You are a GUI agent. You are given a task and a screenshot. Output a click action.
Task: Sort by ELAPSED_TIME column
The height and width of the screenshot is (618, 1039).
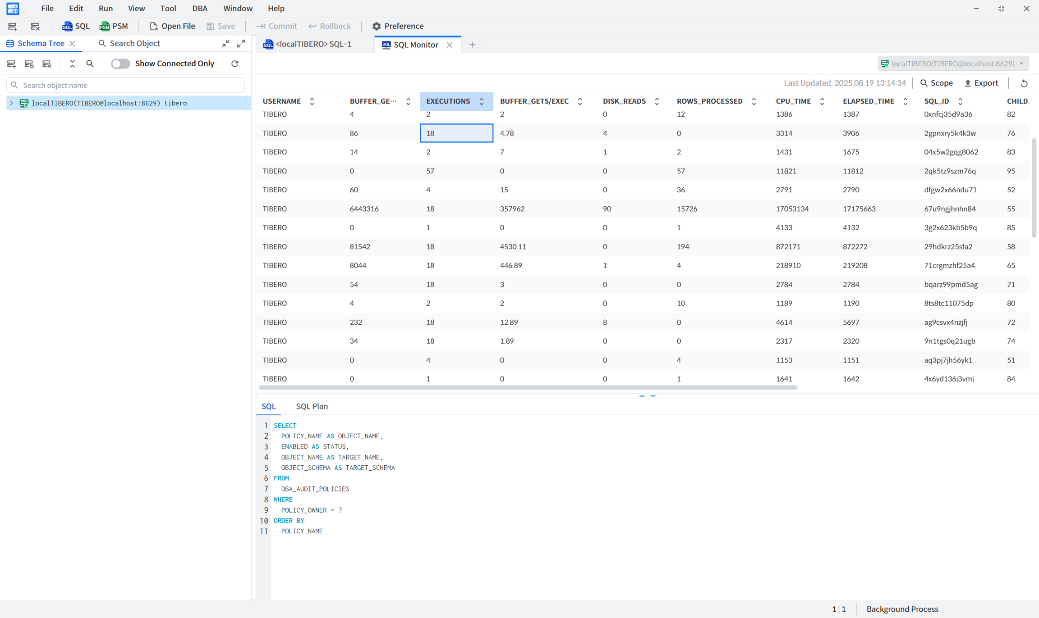[905, 101]
